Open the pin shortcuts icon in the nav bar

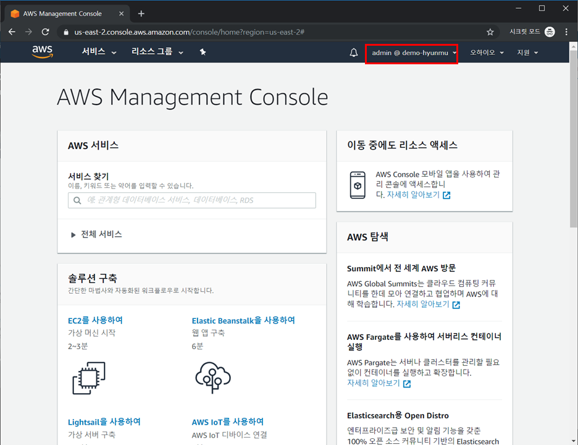203,52
